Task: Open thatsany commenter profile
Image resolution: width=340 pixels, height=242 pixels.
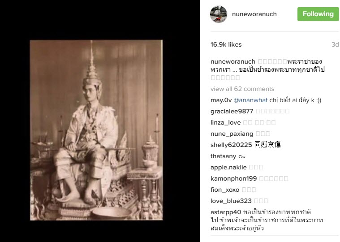Action: click(224, 156)
